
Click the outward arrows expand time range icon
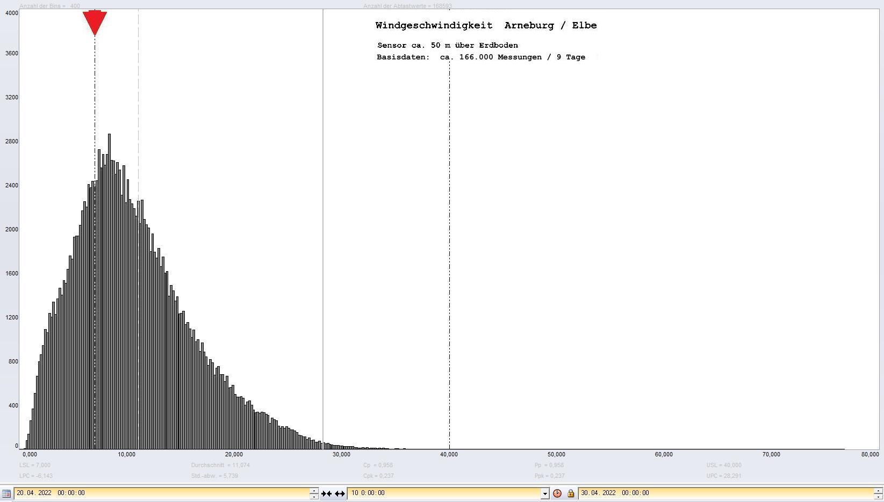coord(340,493)
